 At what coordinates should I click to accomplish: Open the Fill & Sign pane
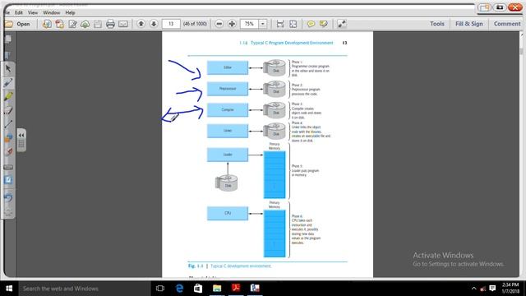coord(469,24)
